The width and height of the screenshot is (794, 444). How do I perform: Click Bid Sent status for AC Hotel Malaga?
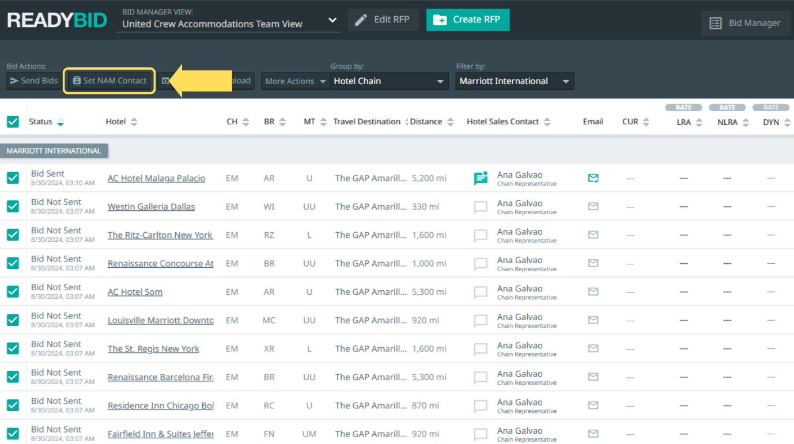tap(48, 173)
